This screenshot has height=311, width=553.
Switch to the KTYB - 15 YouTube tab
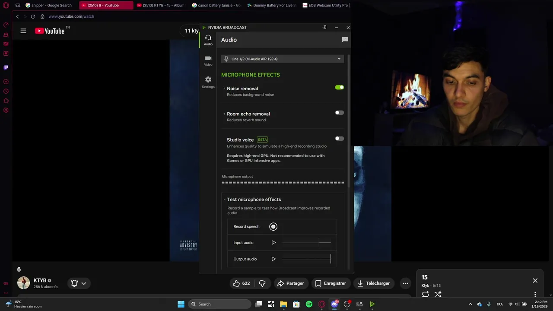161,6
